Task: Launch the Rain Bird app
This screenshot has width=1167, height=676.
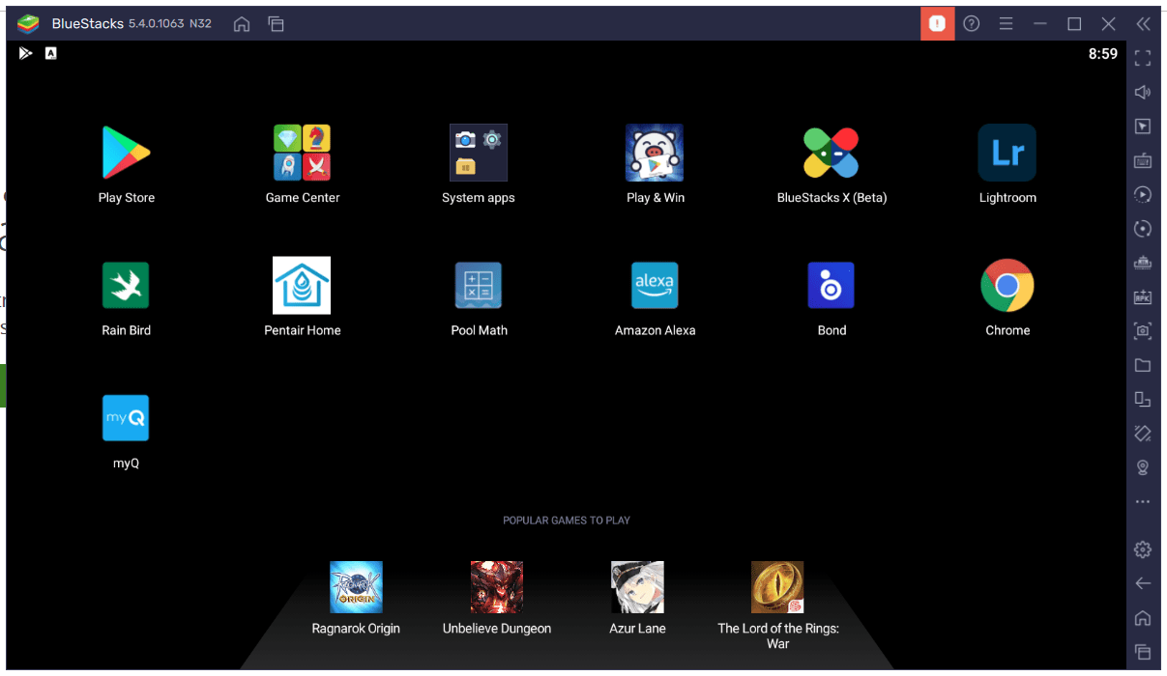Action: (126, 285)
